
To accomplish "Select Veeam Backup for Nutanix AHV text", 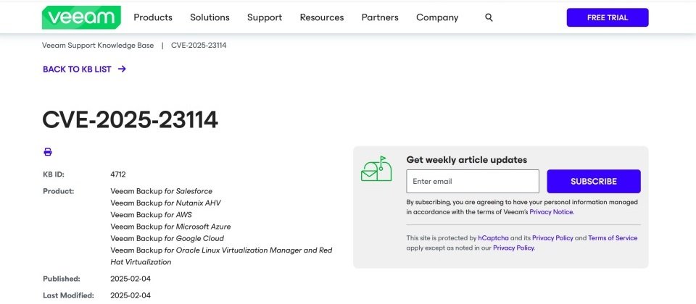I will (x=165, y=203).
